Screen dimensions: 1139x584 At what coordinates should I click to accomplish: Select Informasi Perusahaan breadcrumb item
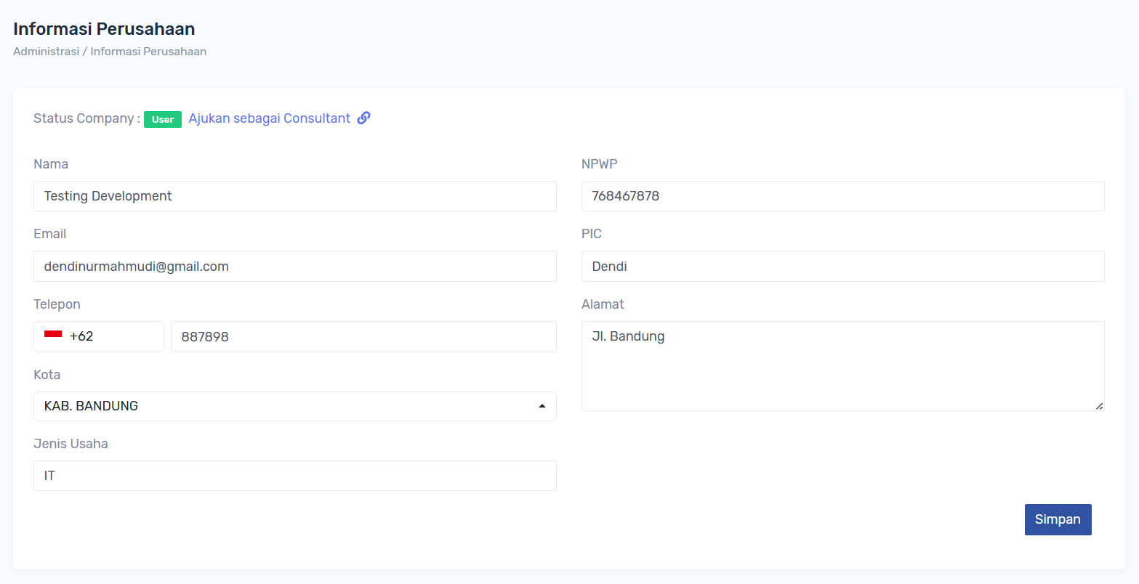click(x=148, y=52)
